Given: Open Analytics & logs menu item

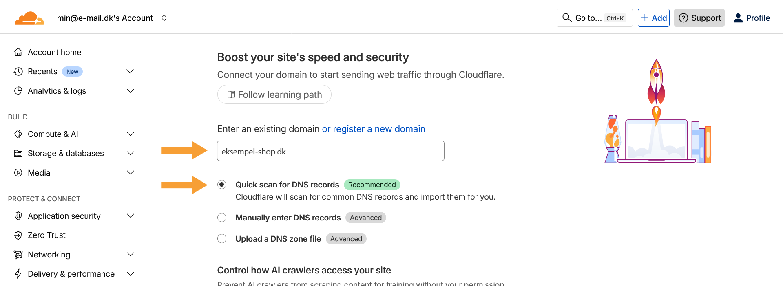Looking at the screenshot, I should tap(57, 91).
